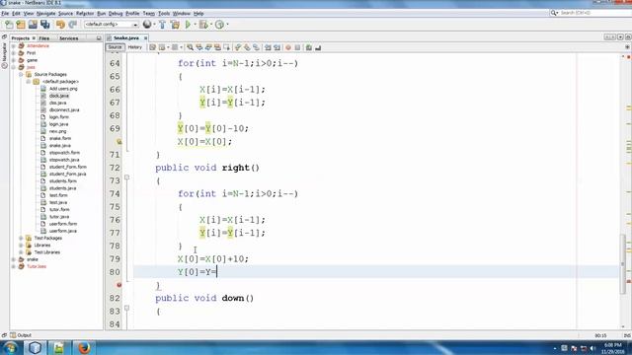Screen dimensions: 632x355
Task: Click the Find Selection magnifier icon
Action: click(190, 47)
